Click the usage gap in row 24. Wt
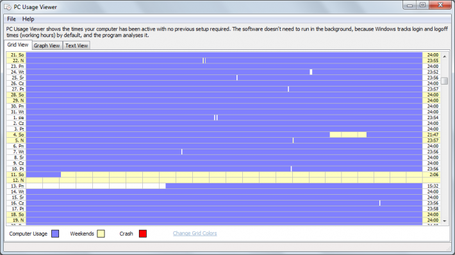Screen dimensions: 455x255 point(311,72)
